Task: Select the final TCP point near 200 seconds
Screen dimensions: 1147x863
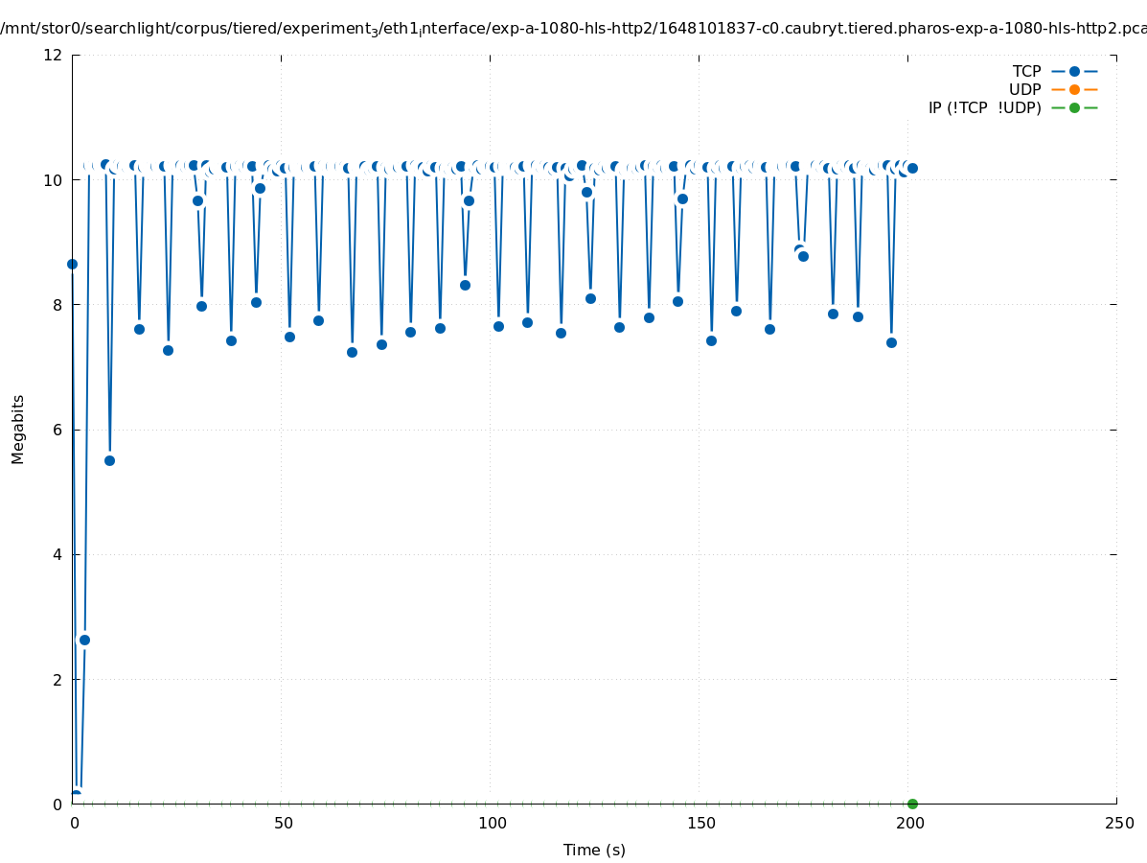Action: pyautogui.click(x=912, y=168)
